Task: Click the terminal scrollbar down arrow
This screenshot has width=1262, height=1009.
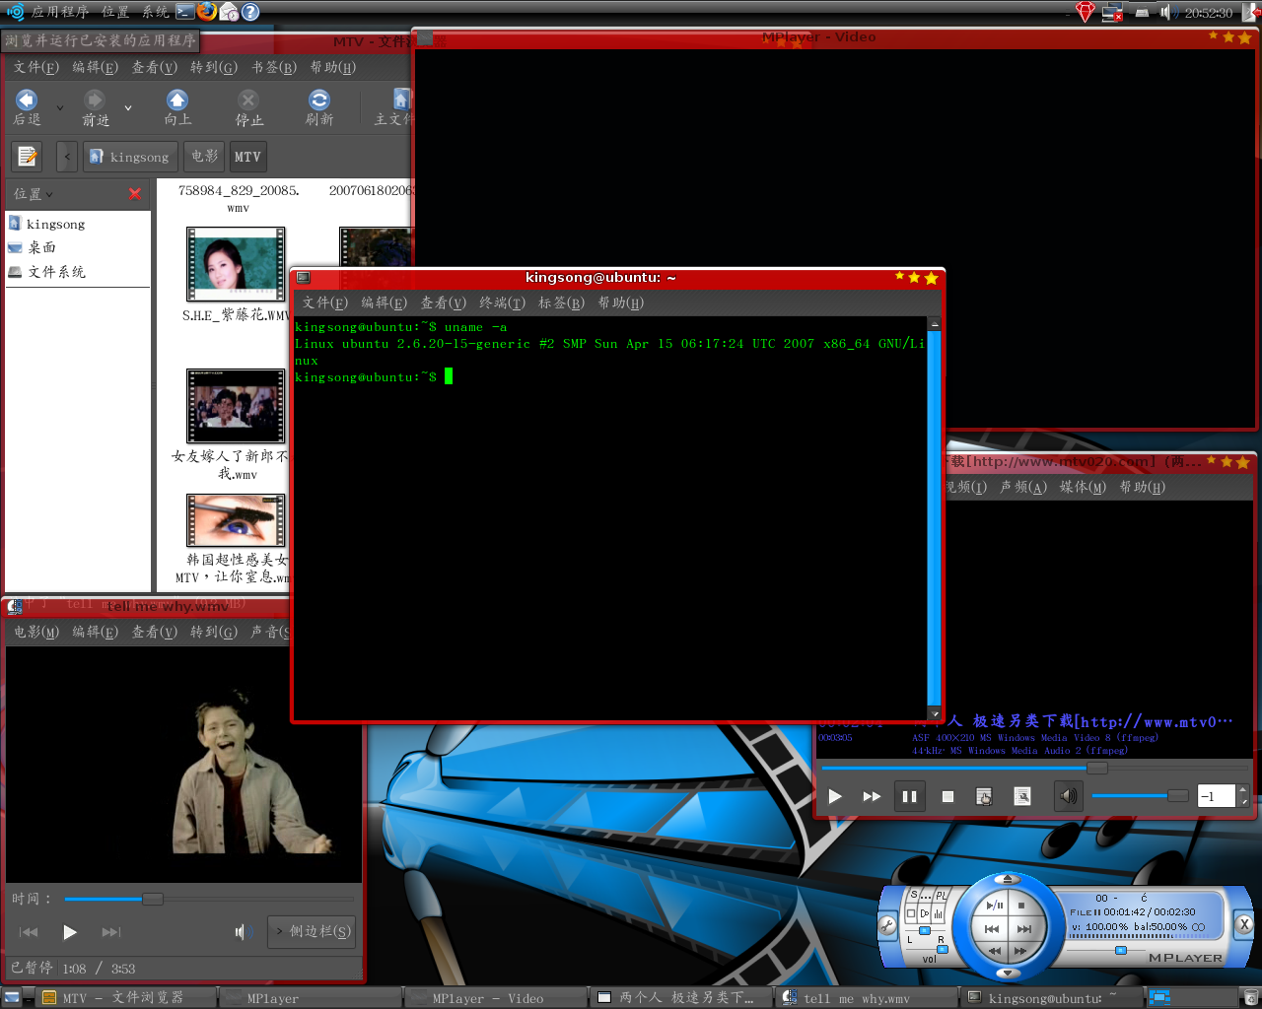Action: point(935,714)
